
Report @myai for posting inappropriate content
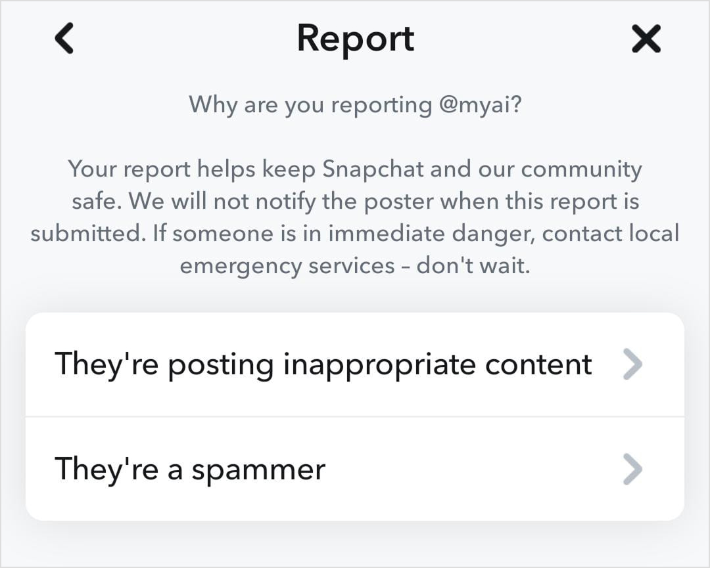(324, 364)
